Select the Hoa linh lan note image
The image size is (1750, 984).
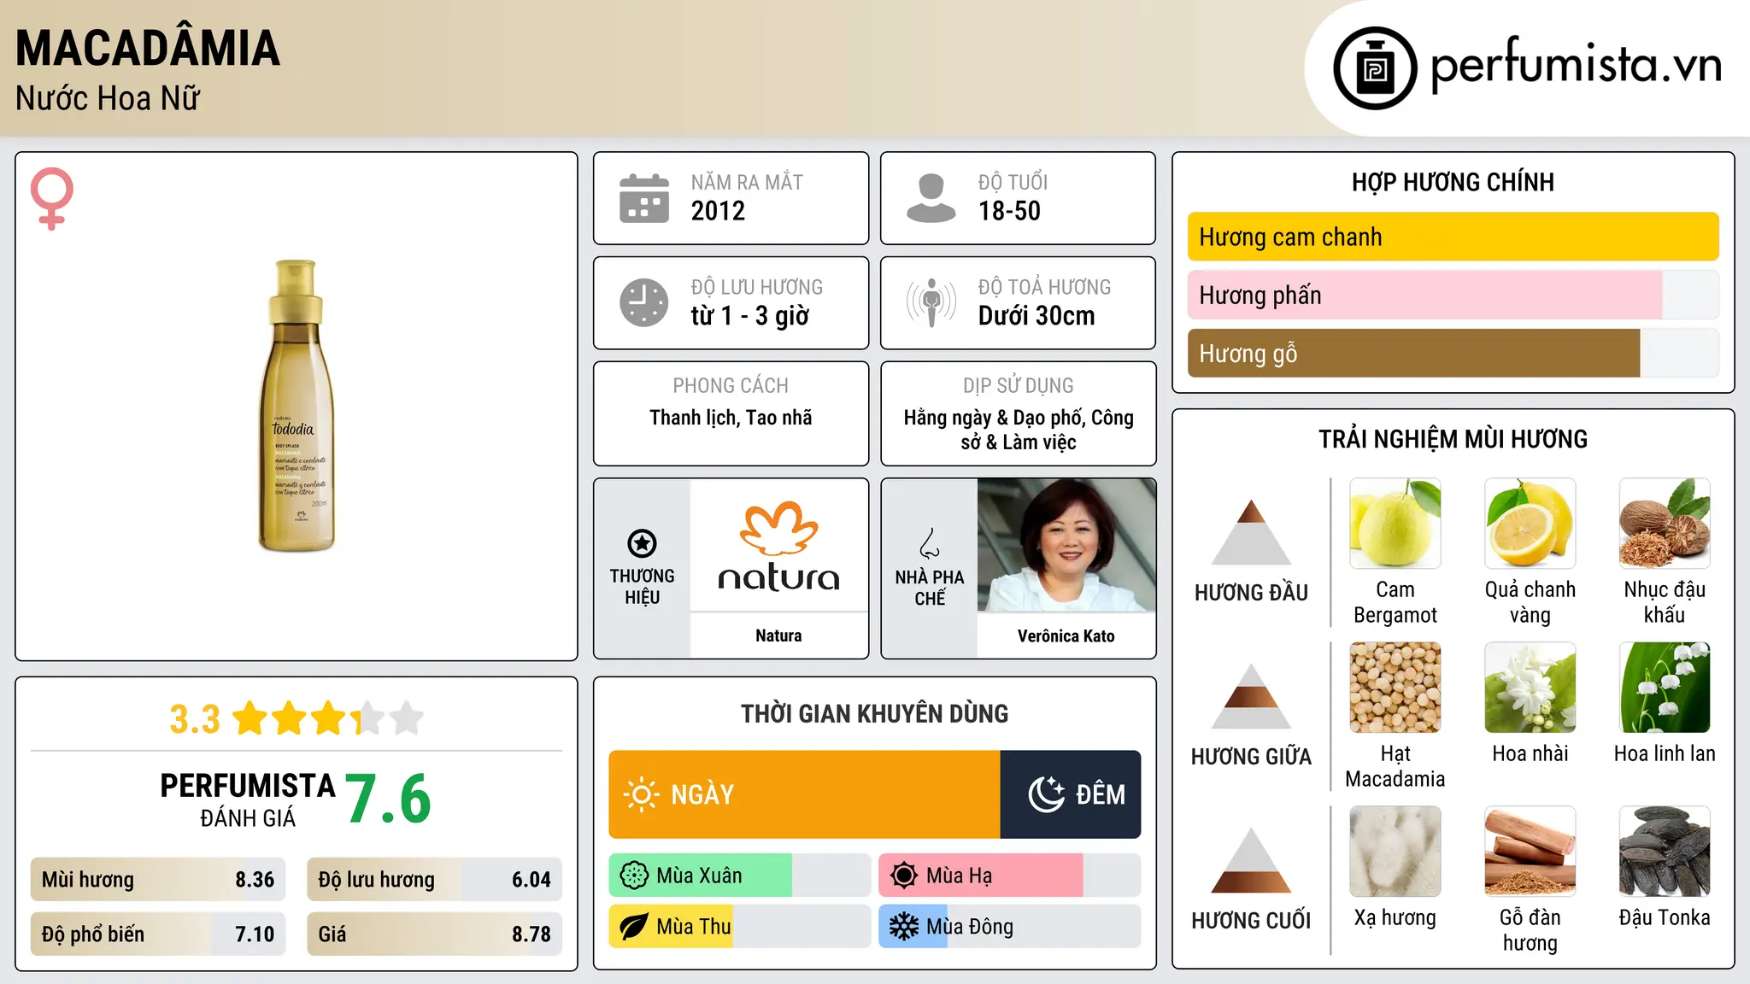(x=1665, y=688)
